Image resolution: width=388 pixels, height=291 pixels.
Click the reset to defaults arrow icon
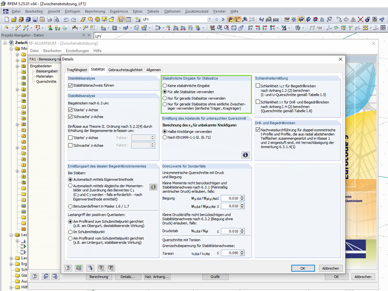[x=90, y=268]
